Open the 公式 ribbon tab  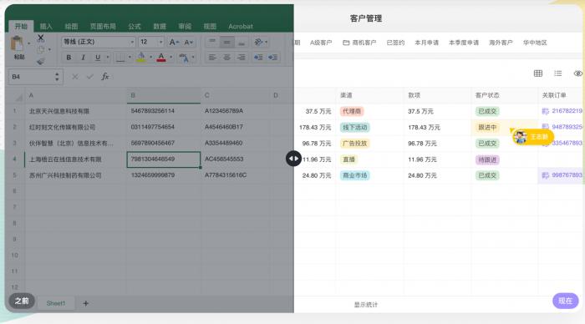point(135,27)
